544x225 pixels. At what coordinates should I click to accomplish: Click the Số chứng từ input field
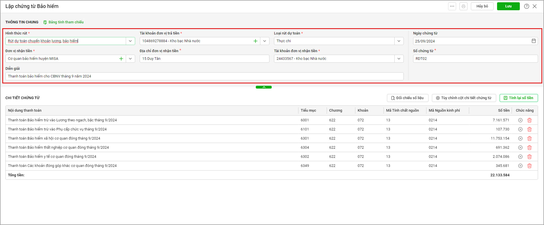pyautogui.click(x=475, y=59)
